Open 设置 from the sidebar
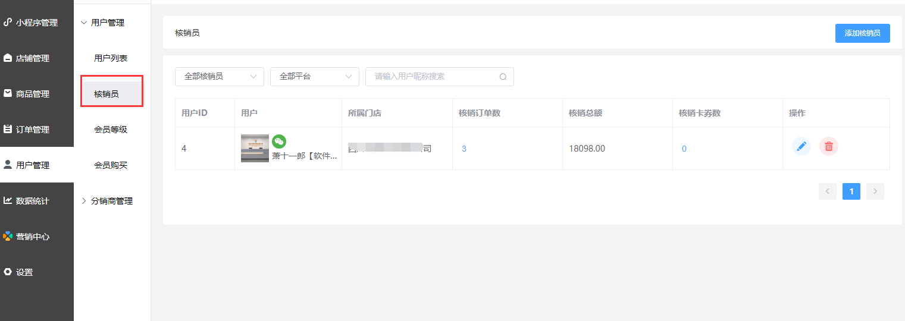The image size is (905, 321). [24, 272]
